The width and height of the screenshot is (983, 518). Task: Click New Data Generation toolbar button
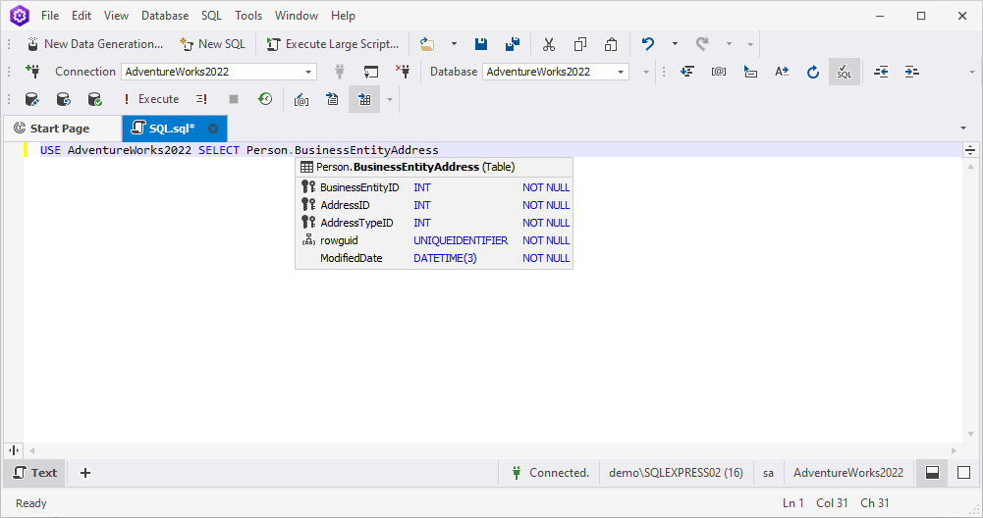pos(94,44)
